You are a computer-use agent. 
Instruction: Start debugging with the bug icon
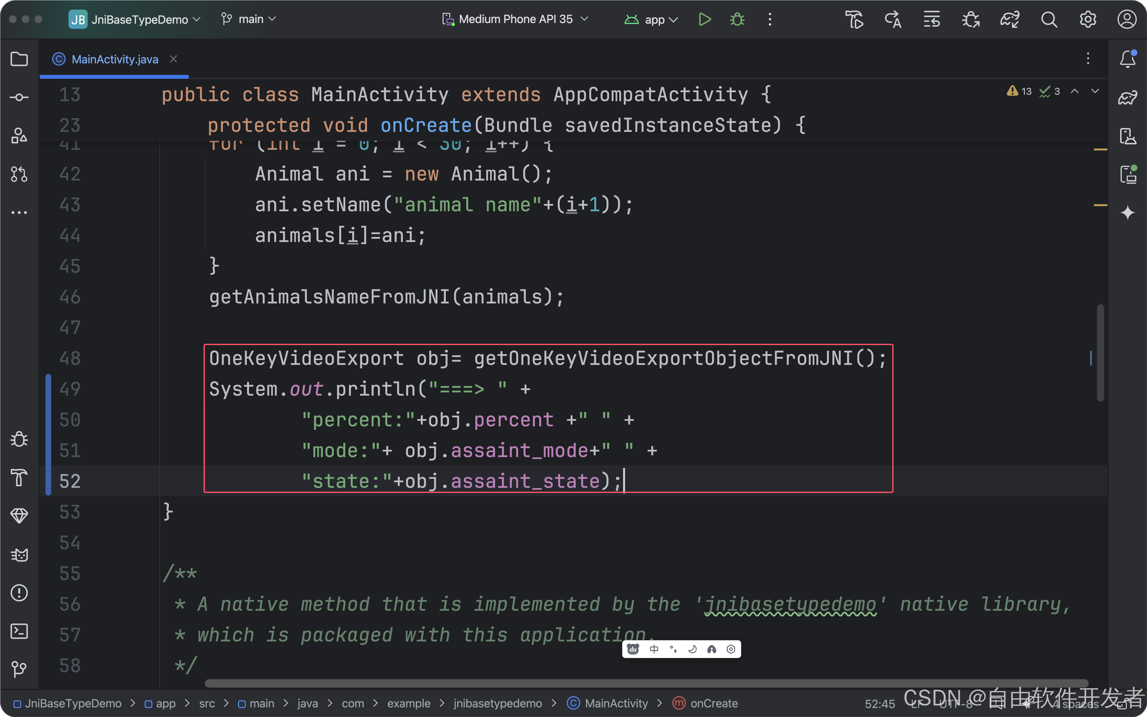click(736, 19)
